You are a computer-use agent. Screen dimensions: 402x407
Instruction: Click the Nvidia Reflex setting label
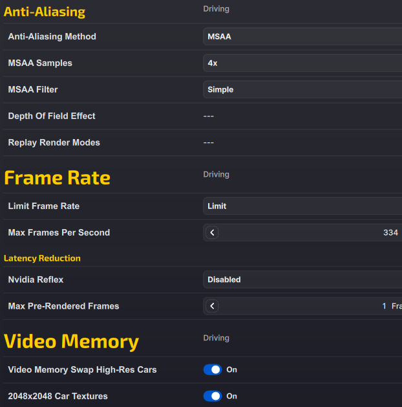click(36, 280)
